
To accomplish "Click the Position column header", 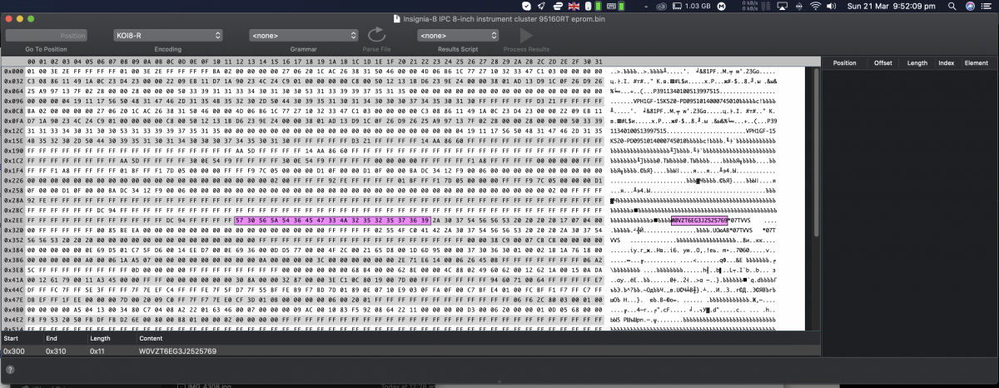I will (x=844, y=62).
